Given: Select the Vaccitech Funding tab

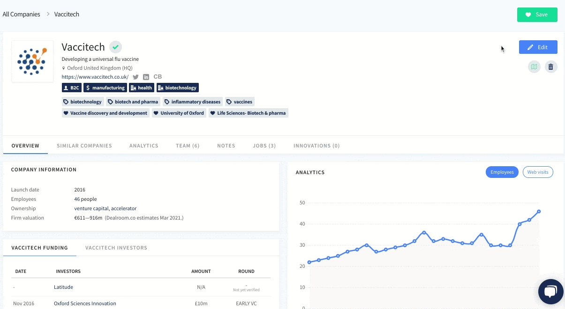Looking at the screenshot, I should tap(40, 248).
